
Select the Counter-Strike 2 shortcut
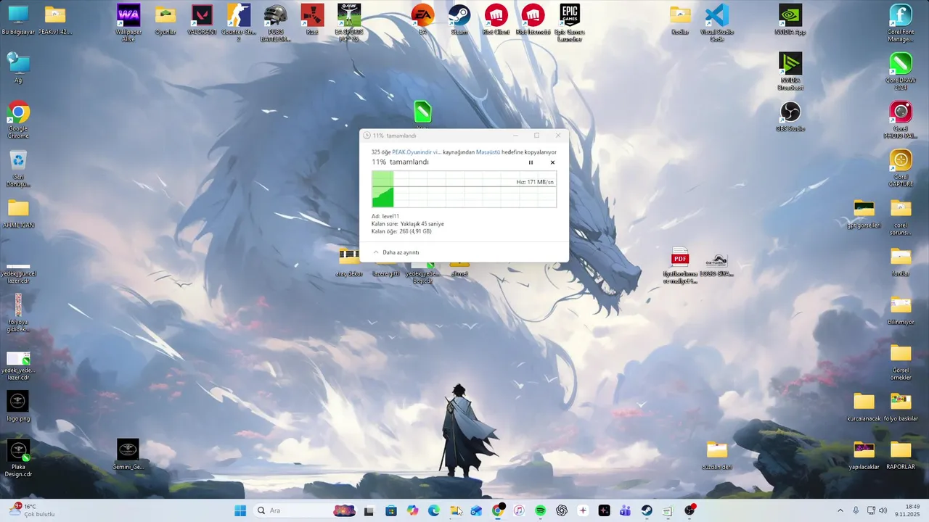pyautogui.click(x=239, y=23)
